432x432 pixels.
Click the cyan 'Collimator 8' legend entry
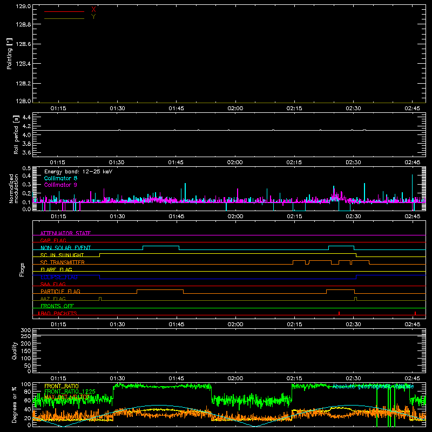click(x=60, y=178)
